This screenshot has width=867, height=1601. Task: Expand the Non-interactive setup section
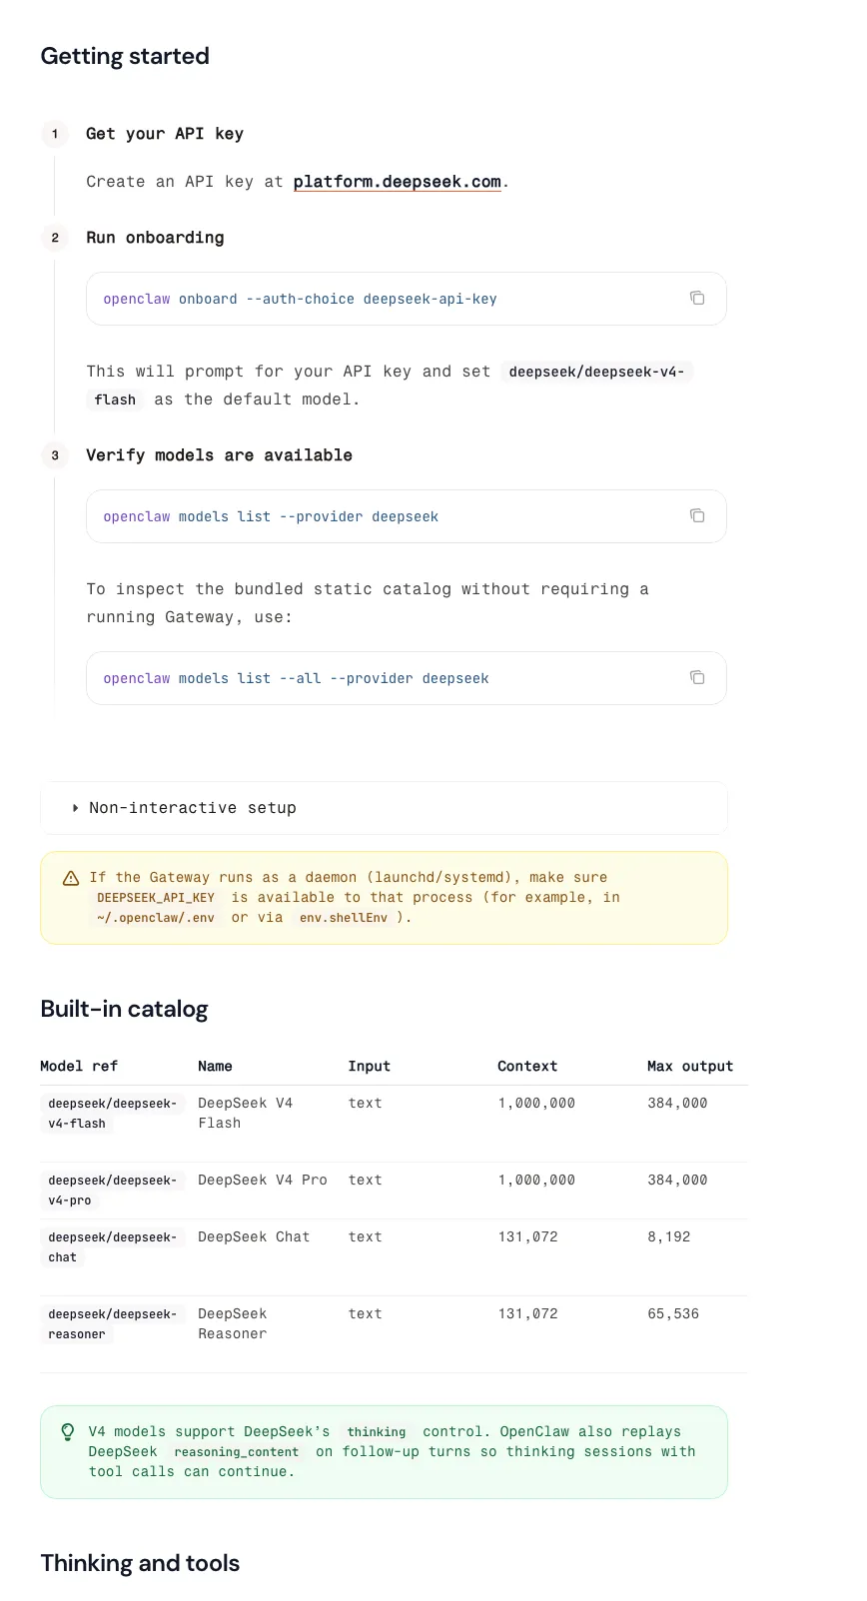[x=384, y=808]
